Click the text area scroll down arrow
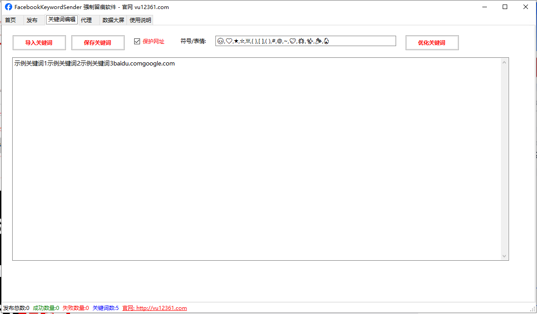537x314 pixels. [504, 256]
